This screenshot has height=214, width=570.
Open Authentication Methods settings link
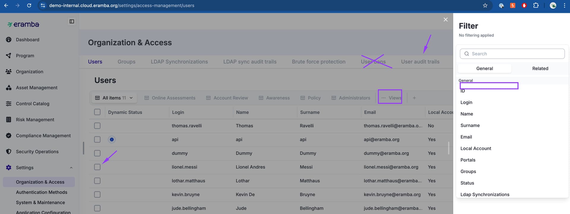pos(42,192)
